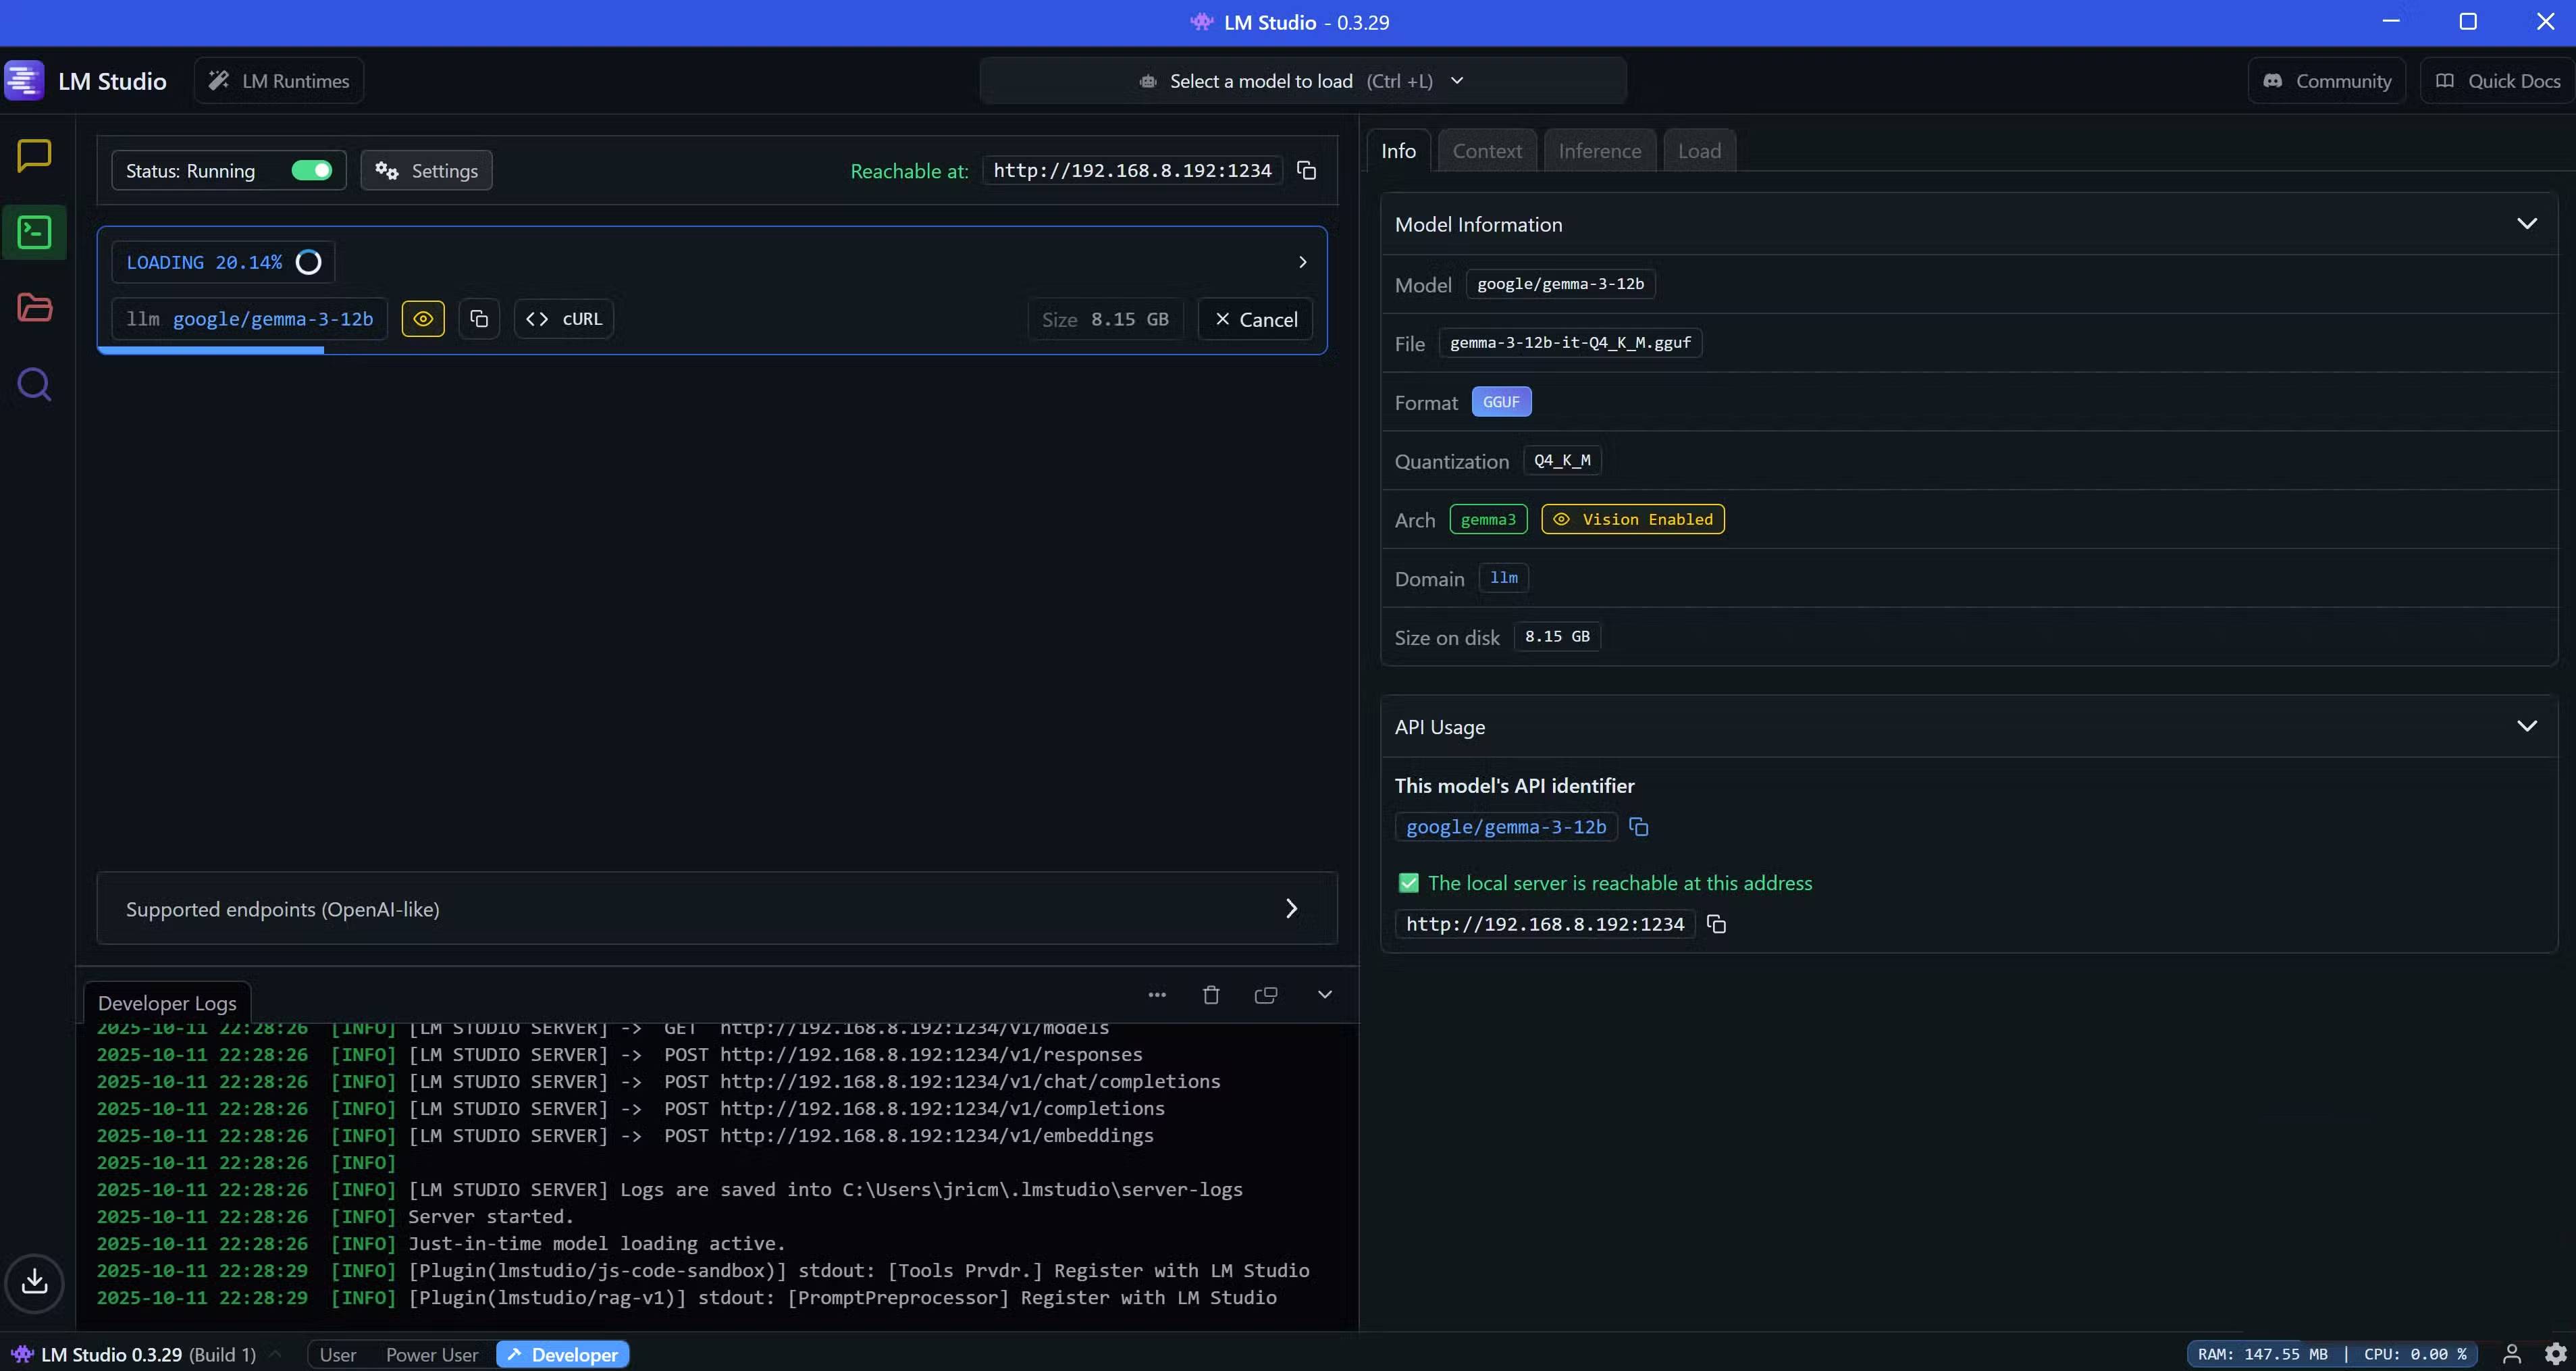Switch to the Inference tab
The image size is (2576, 1371).
tap(1599, 151)
